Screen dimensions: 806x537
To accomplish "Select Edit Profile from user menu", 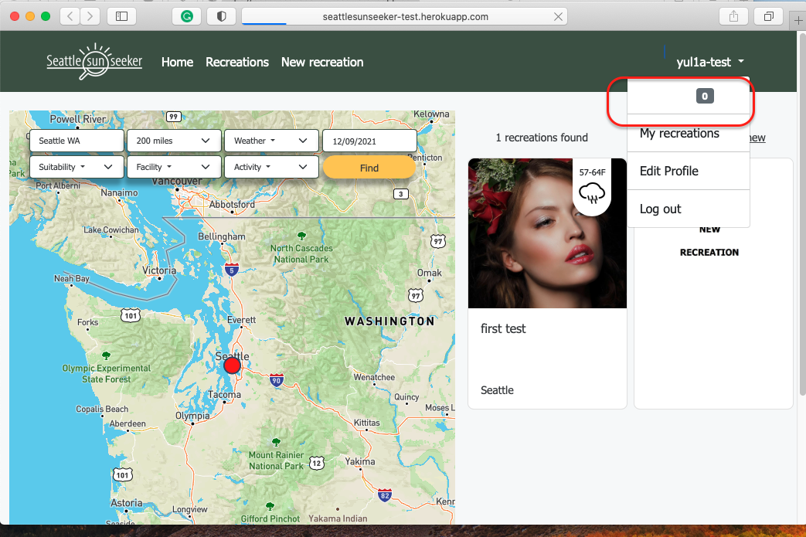I will point(689,171).
